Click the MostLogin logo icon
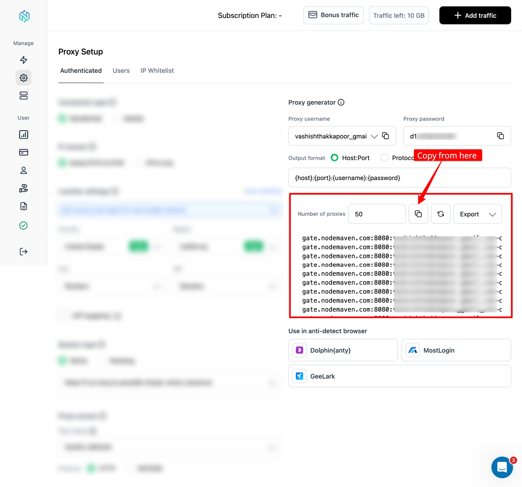The image size is (522, 487). click(x=413, y=350)
